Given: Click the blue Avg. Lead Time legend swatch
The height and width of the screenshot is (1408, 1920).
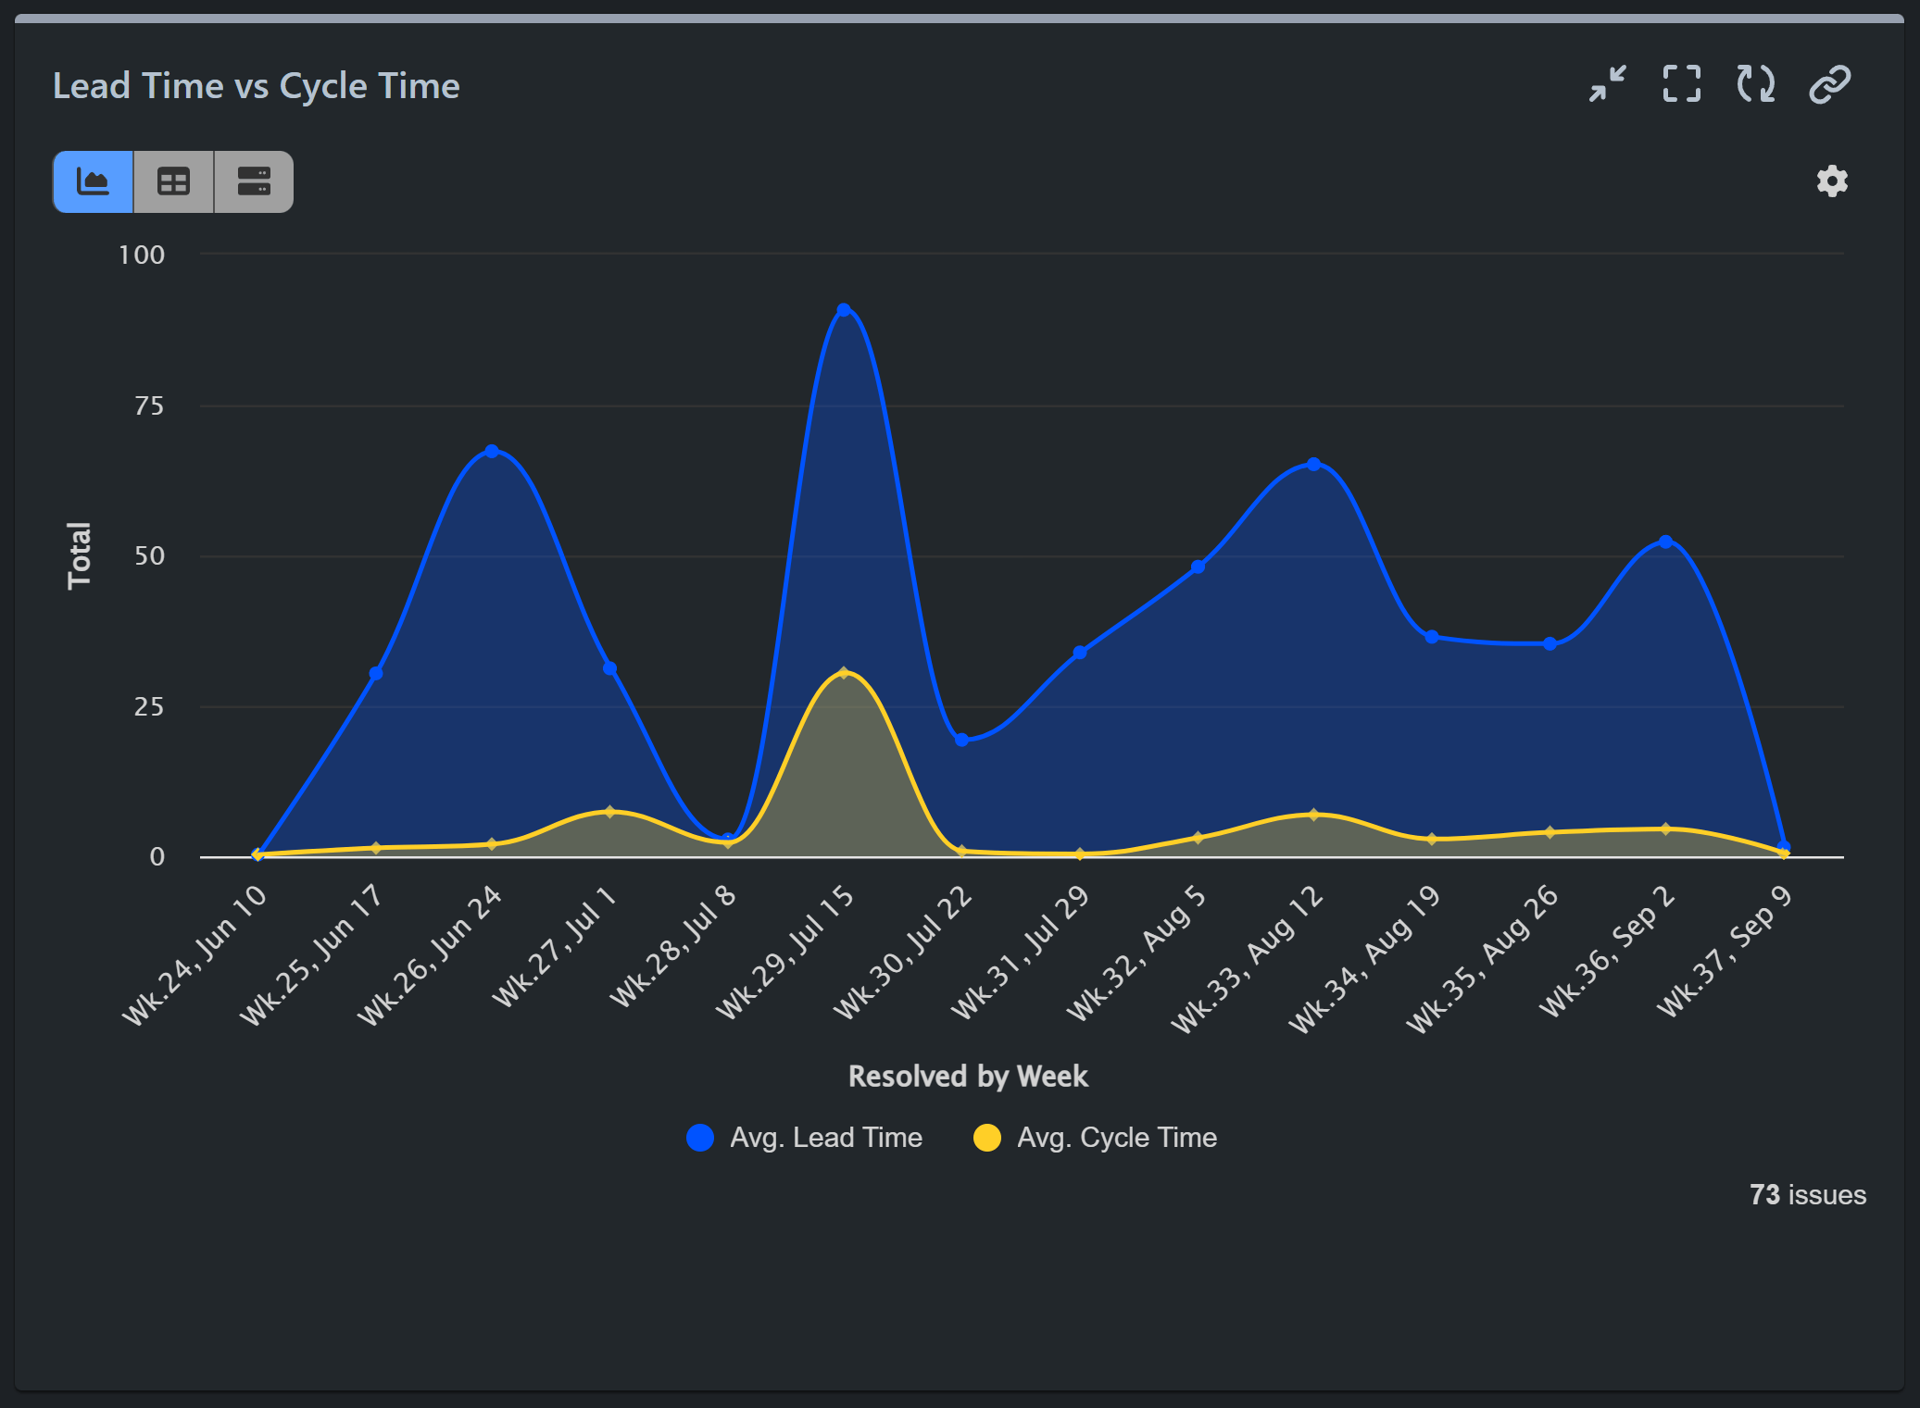Looking at the screenshot, I should (700, 1137).
